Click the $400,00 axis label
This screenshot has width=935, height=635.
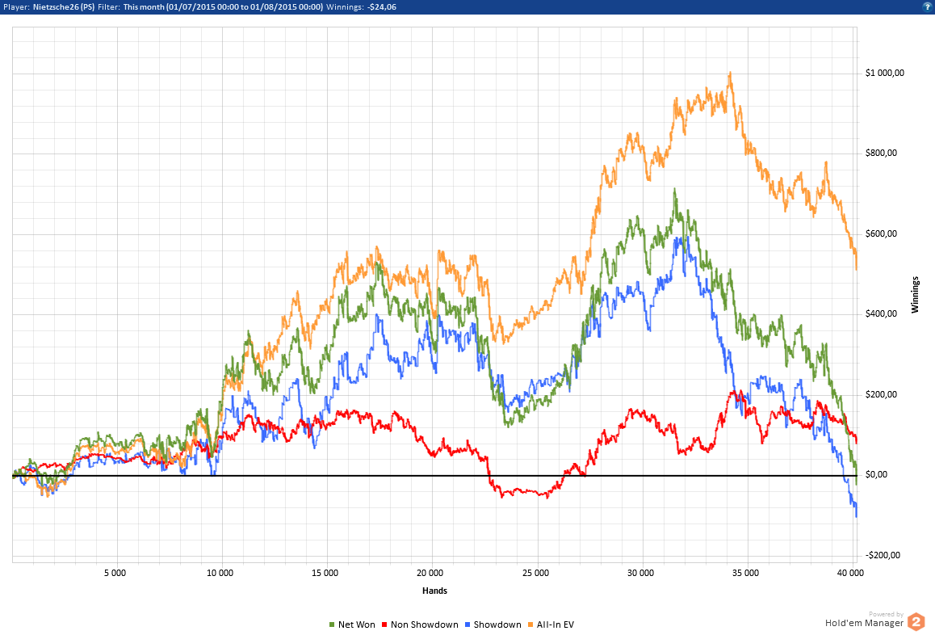click(x=882, y=314)
